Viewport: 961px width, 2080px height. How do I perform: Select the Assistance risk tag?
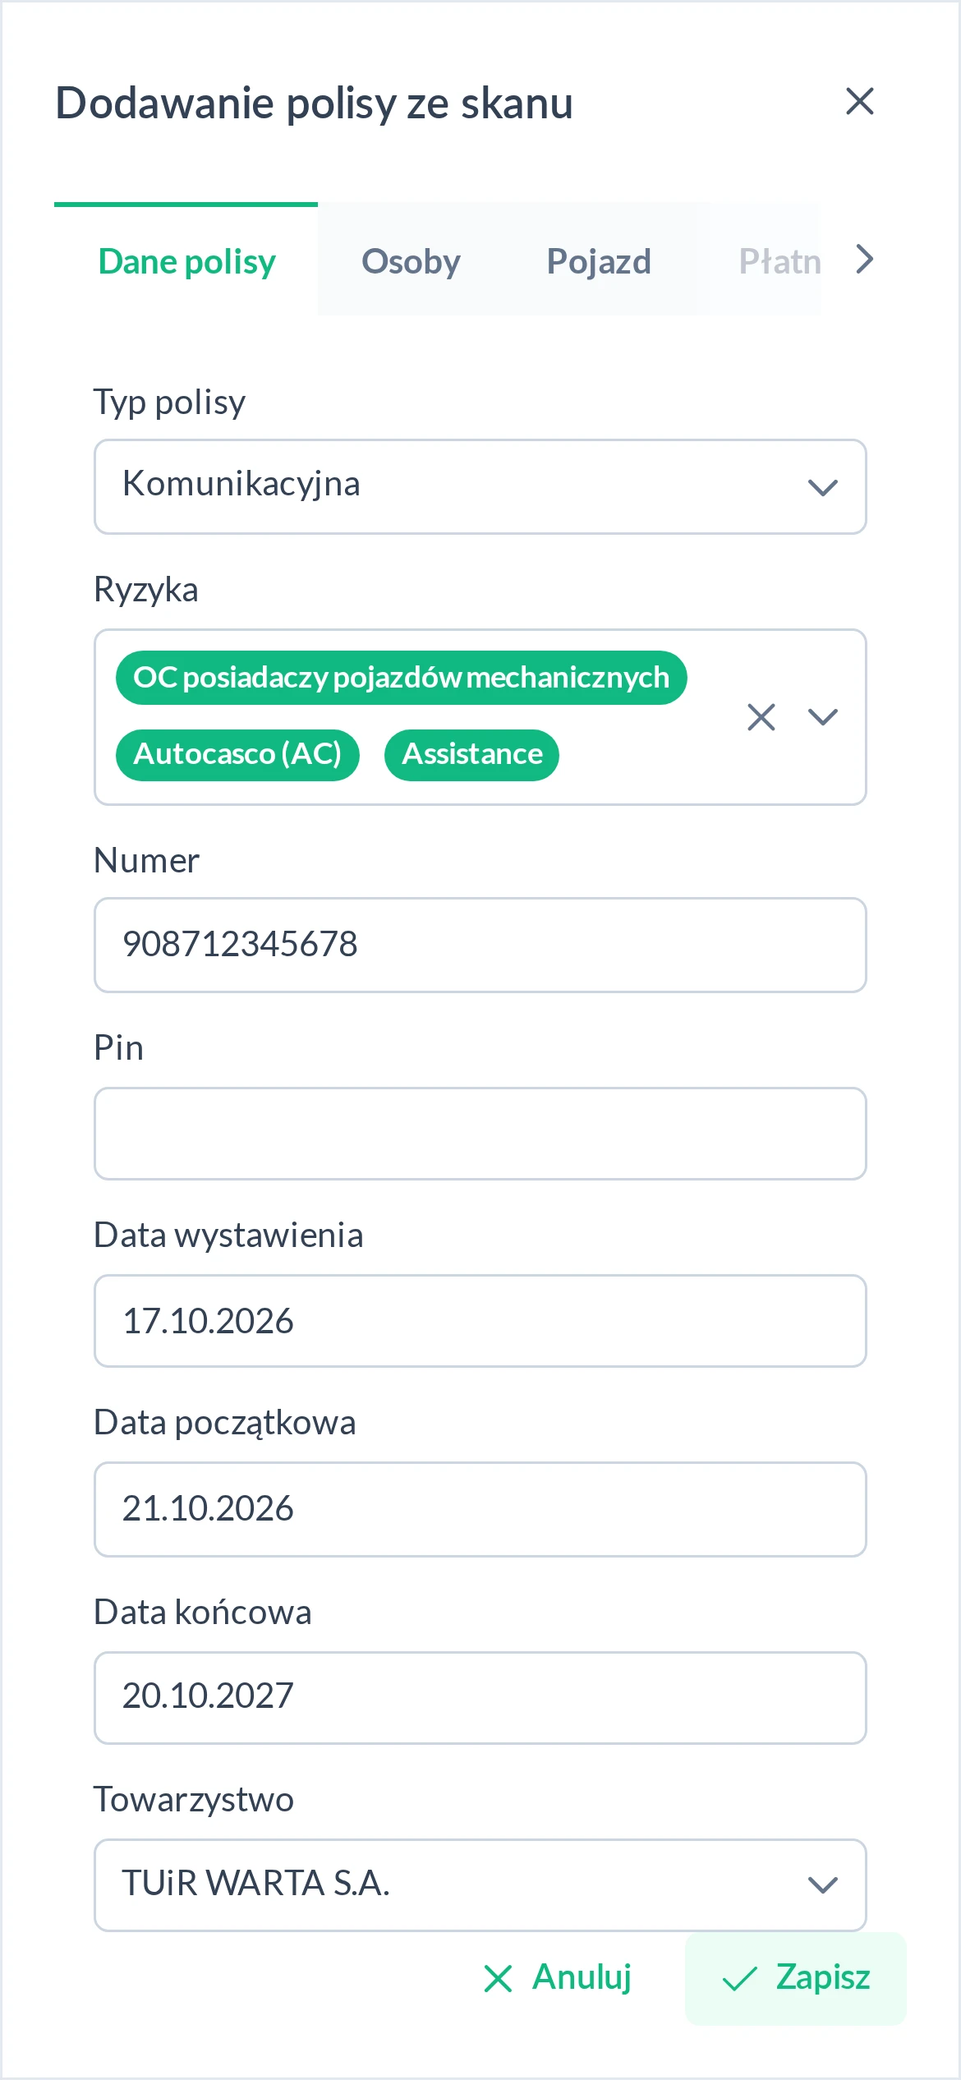pyautogui.click(x=471, y=754)
